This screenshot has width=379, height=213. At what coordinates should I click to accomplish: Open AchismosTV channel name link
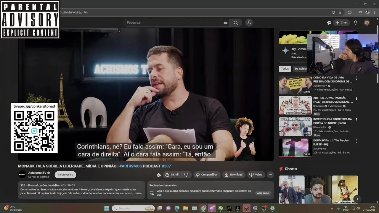(37, 173)
